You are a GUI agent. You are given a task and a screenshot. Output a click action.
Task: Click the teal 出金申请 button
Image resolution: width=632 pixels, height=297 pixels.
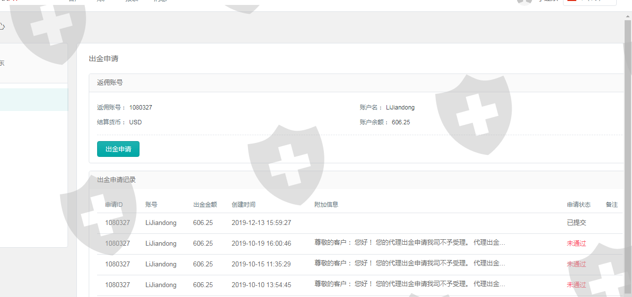click(118, 149)
